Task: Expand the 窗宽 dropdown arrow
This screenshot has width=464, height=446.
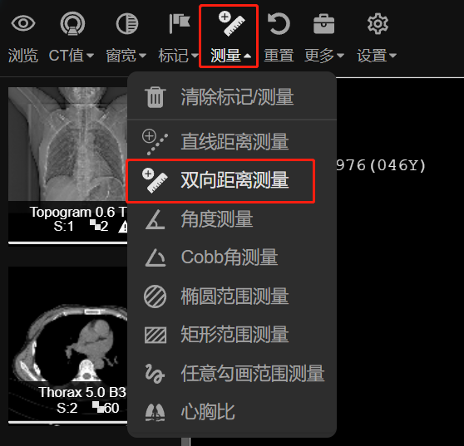Action: (143, 56)
